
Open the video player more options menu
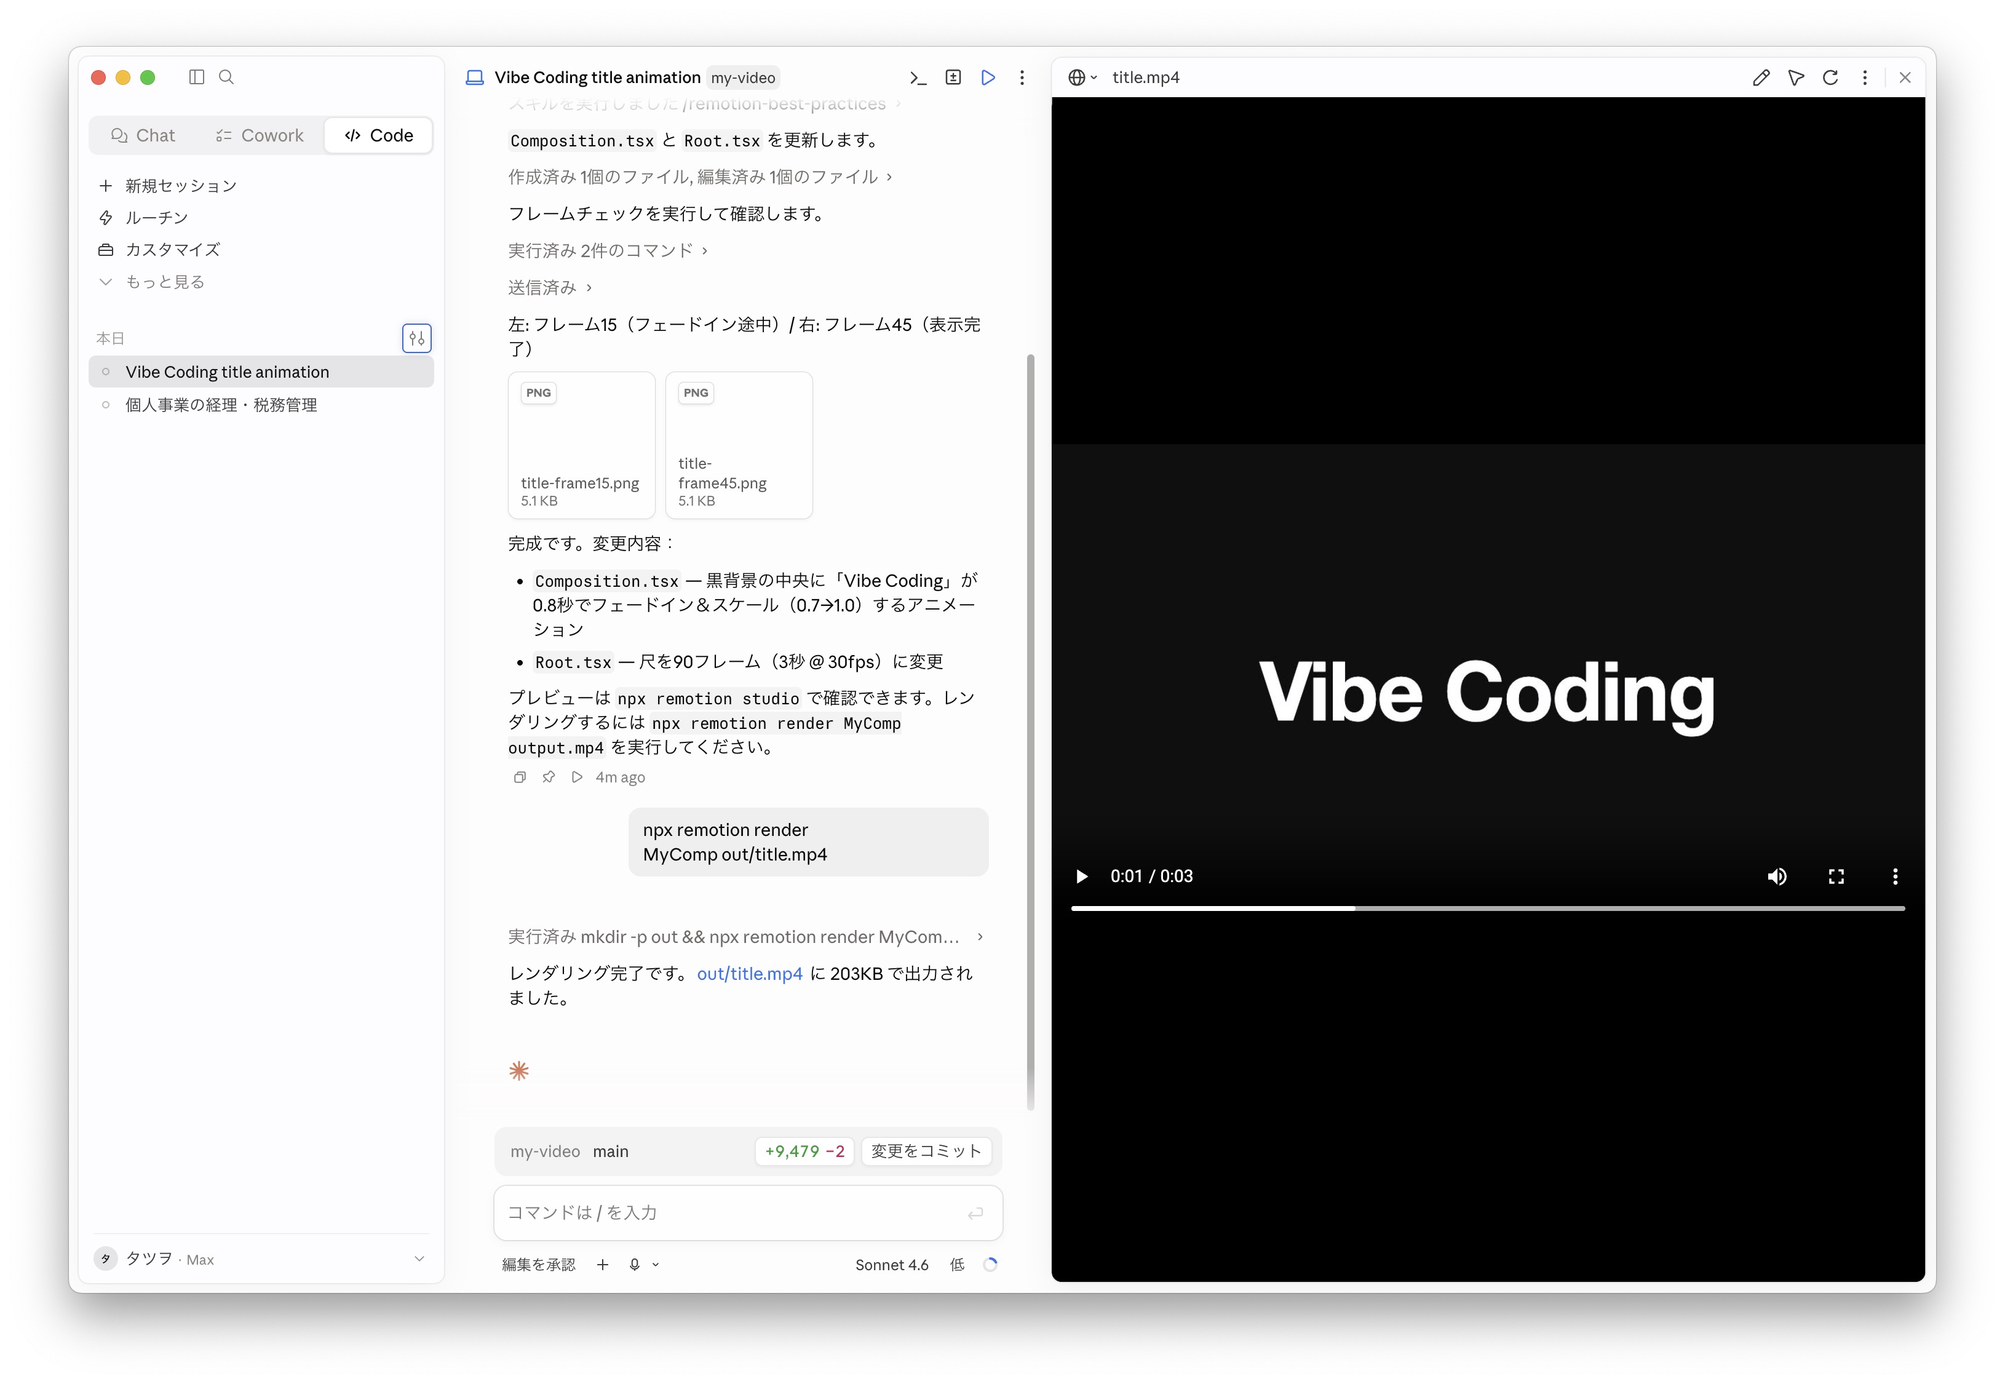tap(1895, 876)
